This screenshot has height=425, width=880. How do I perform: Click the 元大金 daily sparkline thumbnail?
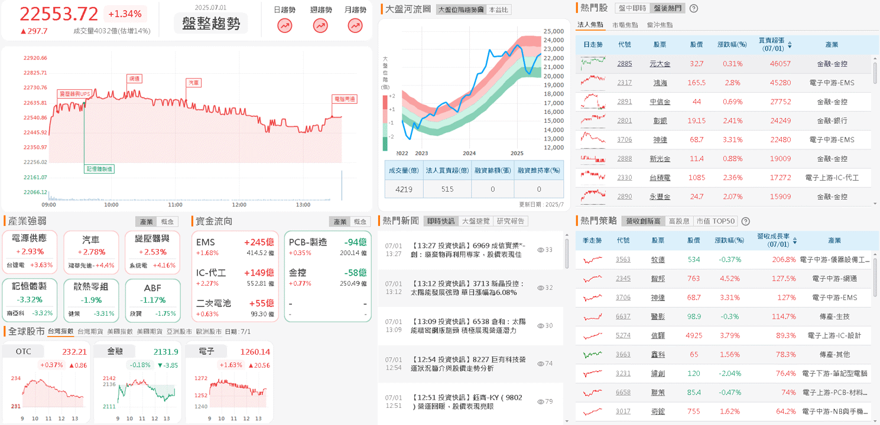click(593, 63)
